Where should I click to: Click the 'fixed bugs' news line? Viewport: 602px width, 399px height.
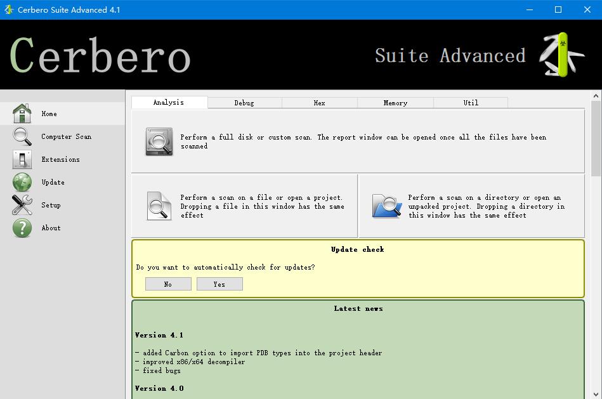(158, 370)
